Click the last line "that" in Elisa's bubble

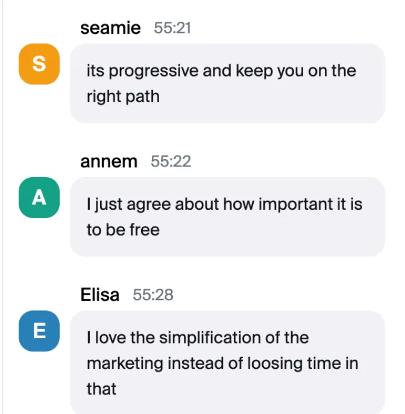(101, 389)
